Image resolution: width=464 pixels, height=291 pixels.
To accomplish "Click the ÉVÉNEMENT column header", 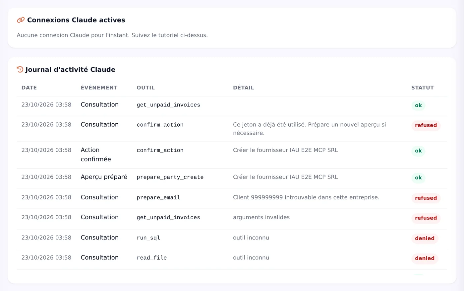I will coord(99,88).
